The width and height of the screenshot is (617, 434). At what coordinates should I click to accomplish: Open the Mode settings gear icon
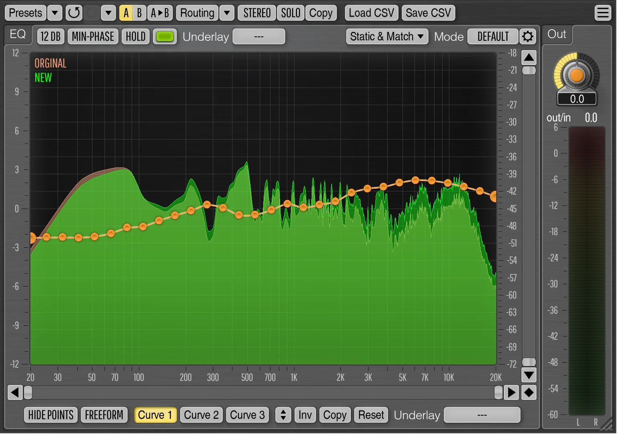point(528,36)
